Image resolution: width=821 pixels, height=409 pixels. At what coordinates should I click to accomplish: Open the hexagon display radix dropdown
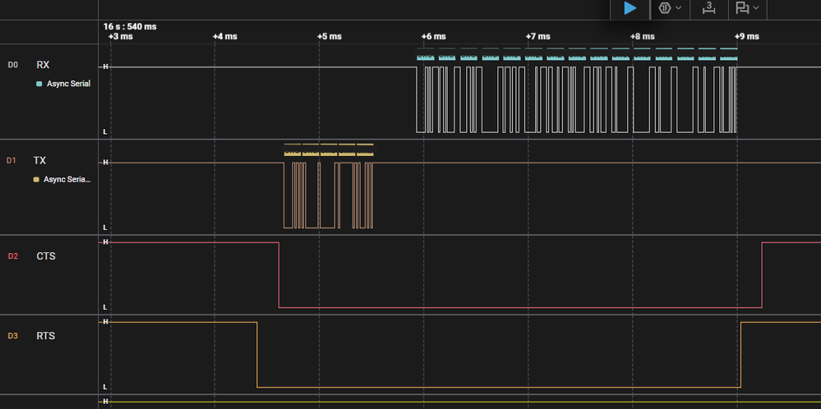tap(670, 8)
